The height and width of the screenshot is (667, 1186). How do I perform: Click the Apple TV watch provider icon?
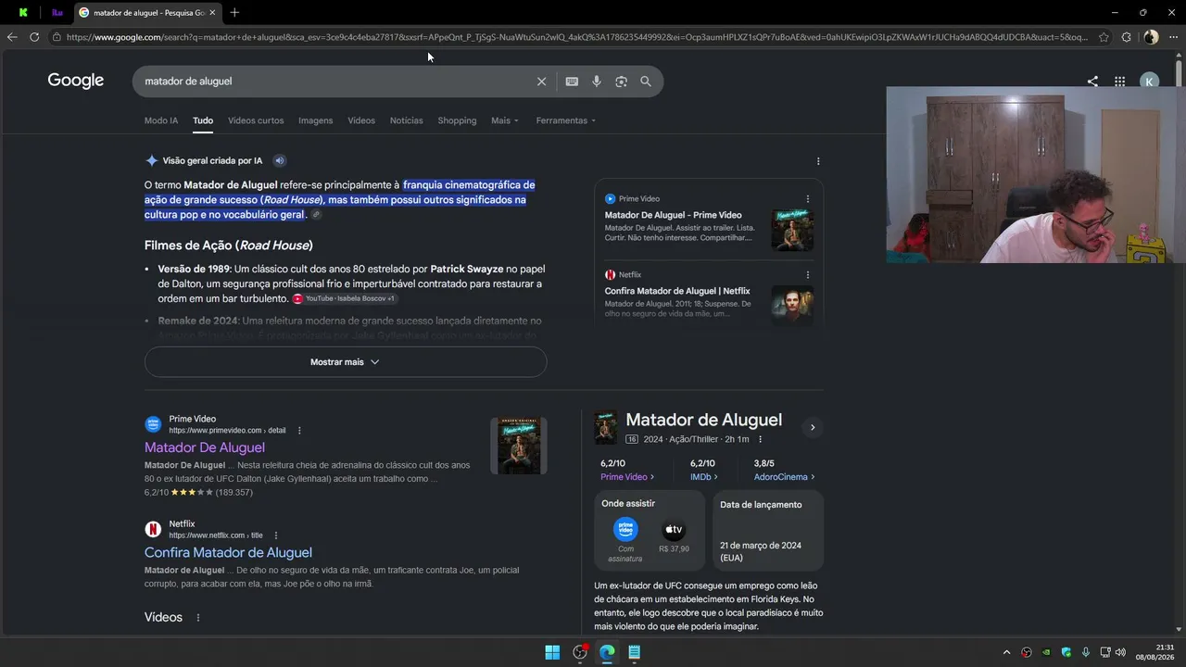[674, 530]
